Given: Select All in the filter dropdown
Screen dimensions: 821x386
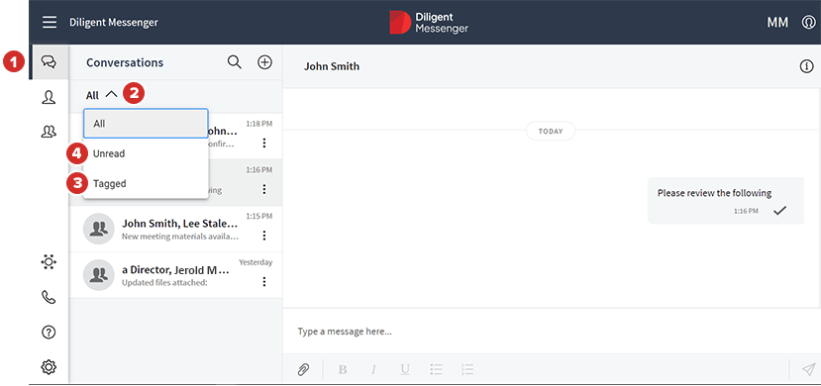Looking at the screenshot, I should (146, 124).
